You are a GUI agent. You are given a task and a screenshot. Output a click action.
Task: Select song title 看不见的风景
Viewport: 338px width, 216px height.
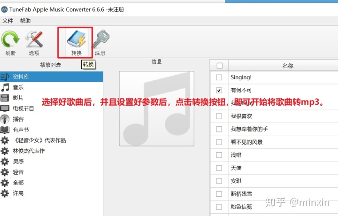[246, 142]
